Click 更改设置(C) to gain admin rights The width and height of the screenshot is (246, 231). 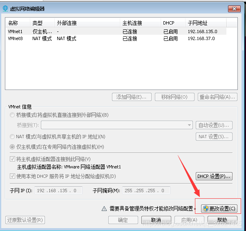click(x=219, y=209)
